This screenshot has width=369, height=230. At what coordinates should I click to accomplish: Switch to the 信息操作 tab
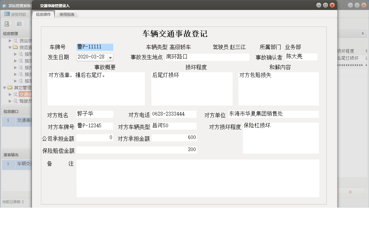pos(43,14)
